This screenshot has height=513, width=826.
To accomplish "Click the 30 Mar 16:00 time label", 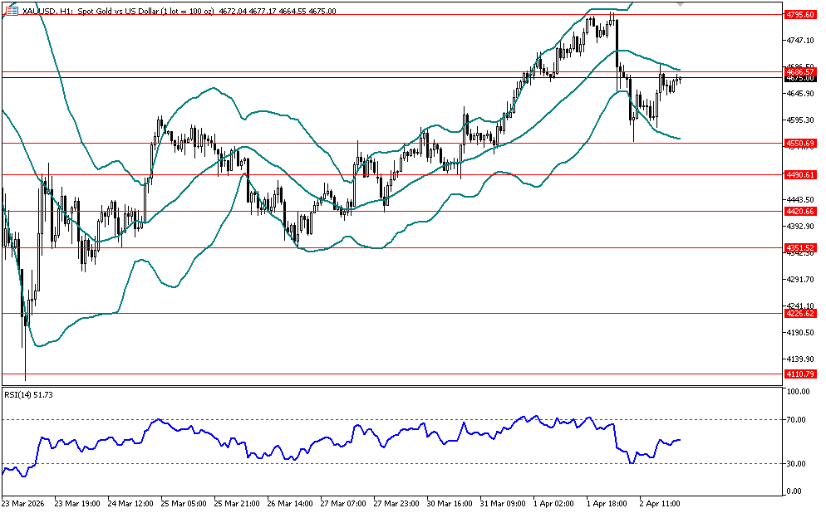I will pyautogui.click(x=450, y=503).
